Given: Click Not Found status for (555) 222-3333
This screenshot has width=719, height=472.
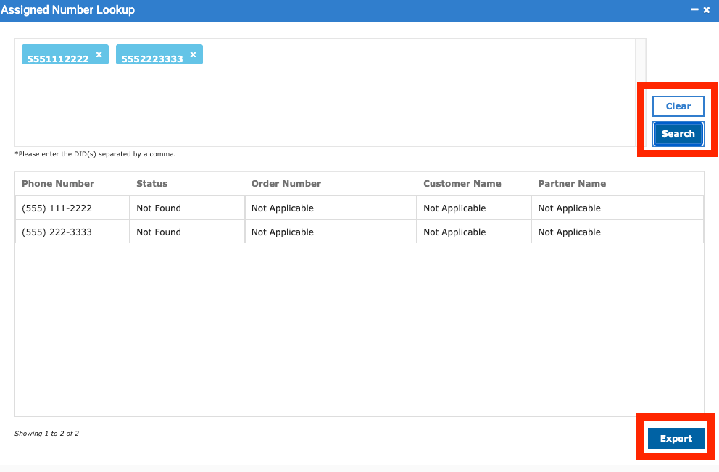Looking at the screenshot, I should (x=188, y=232).
